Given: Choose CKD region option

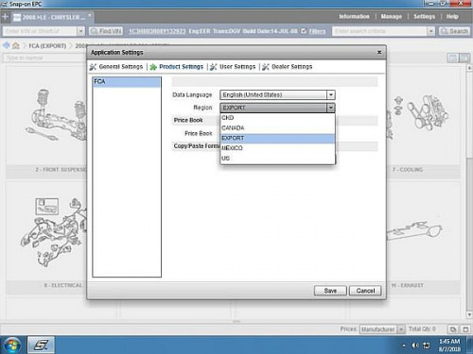Looking at the screenshot, I should [277, 118].
